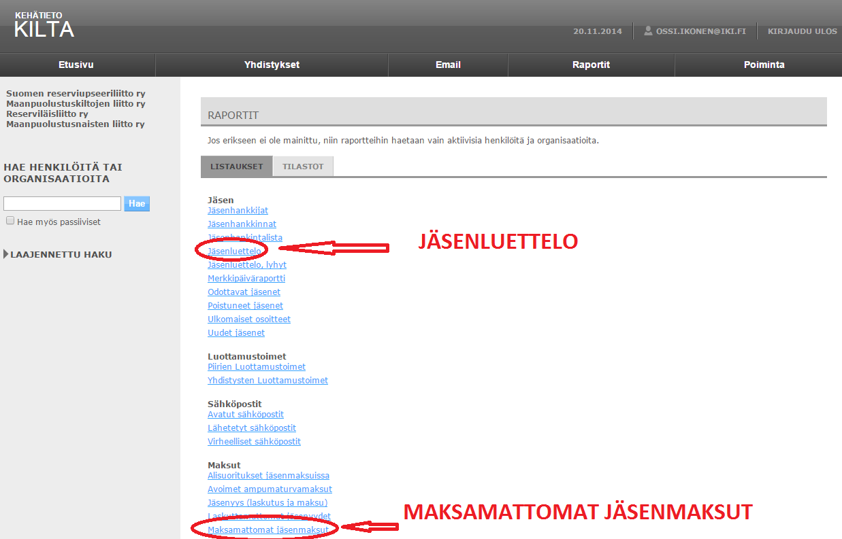Open Merkkipäiväraportti link
This screenshot has height=539, width=842.
pos(246,279)
